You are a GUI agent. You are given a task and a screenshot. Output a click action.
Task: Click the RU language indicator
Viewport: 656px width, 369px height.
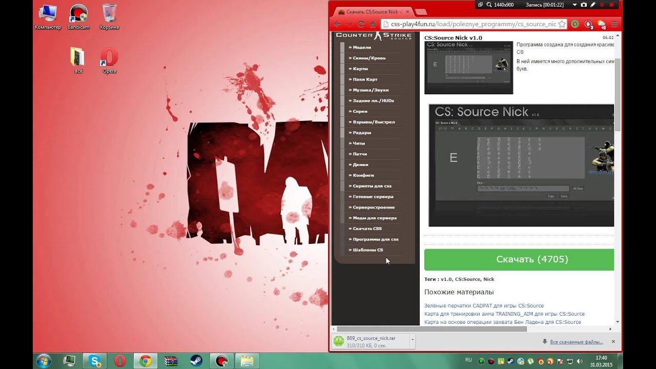pyautogui.click(x=468, y=360)
